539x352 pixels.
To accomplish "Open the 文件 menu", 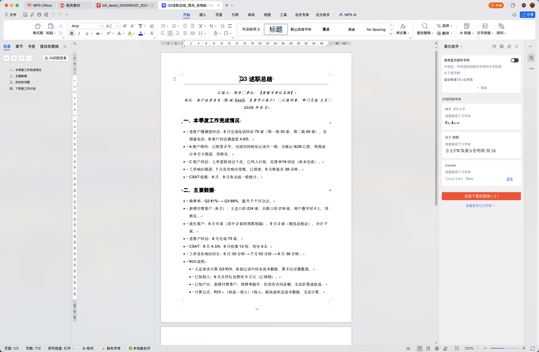I will point(11,15).
